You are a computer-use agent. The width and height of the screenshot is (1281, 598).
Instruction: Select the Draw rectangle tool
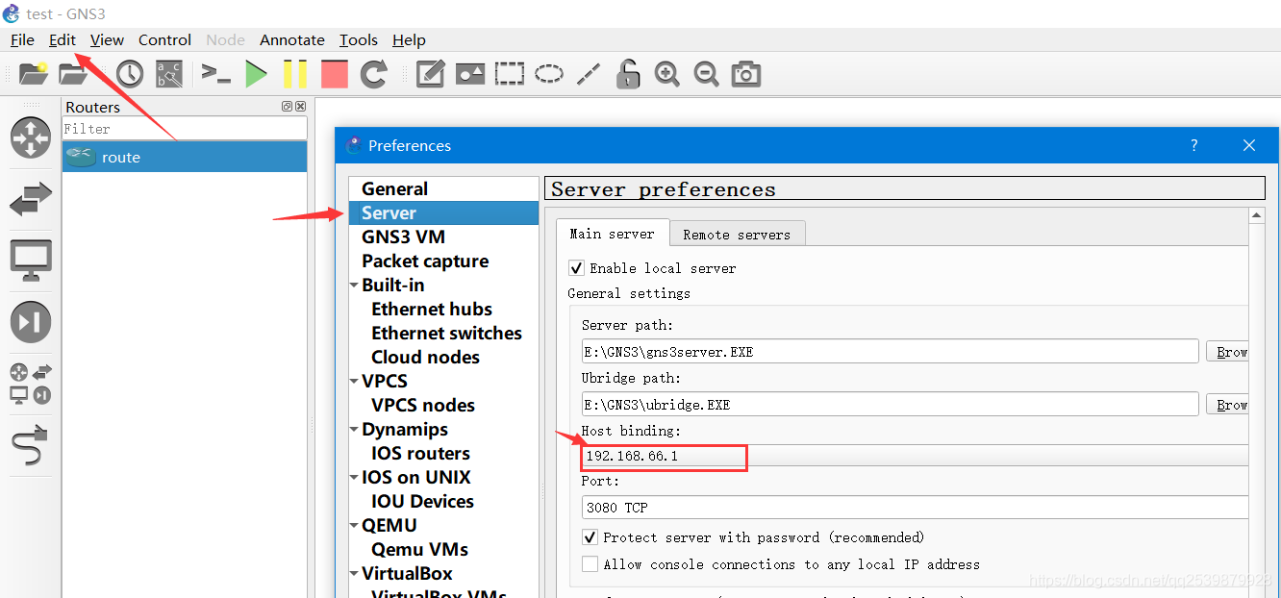[x=510, y=74]
